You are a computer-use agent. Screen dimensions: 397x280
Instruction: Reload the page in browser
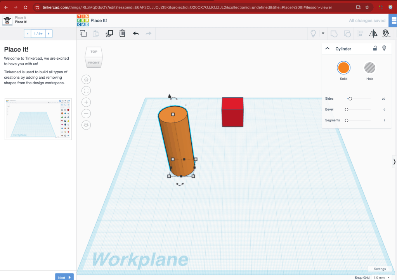[x=26, y=7]
